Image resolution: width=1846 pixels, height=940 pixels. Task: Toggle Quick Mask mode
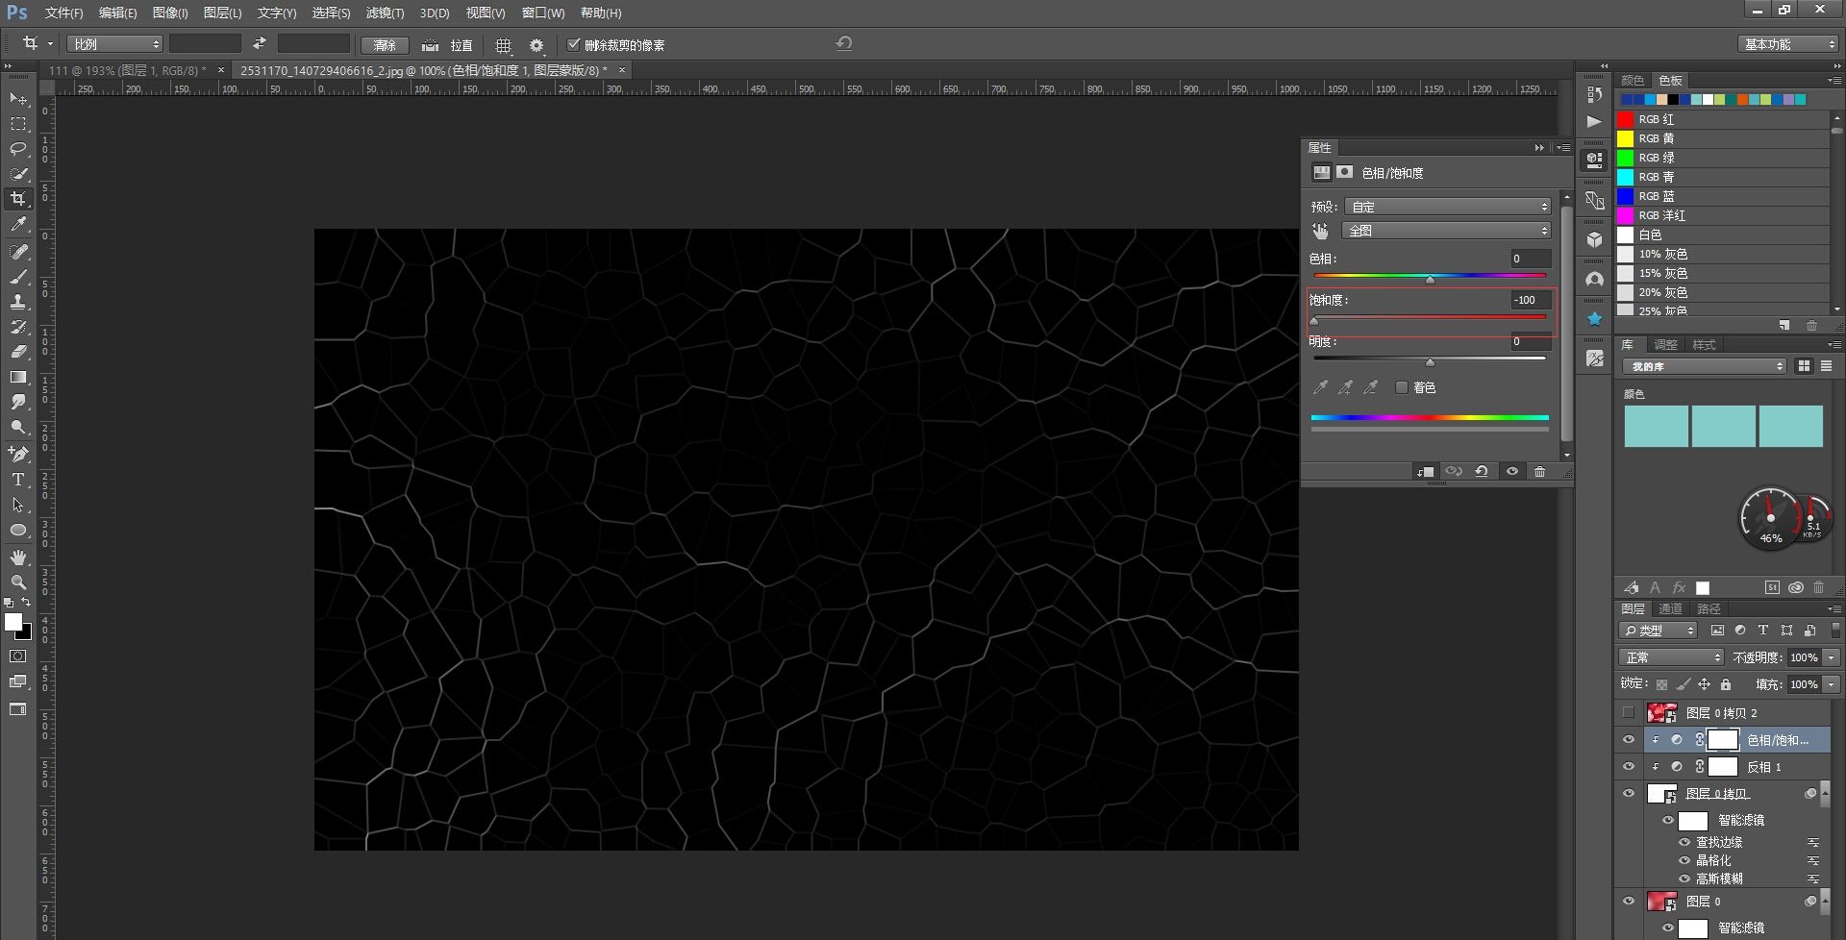18,656
